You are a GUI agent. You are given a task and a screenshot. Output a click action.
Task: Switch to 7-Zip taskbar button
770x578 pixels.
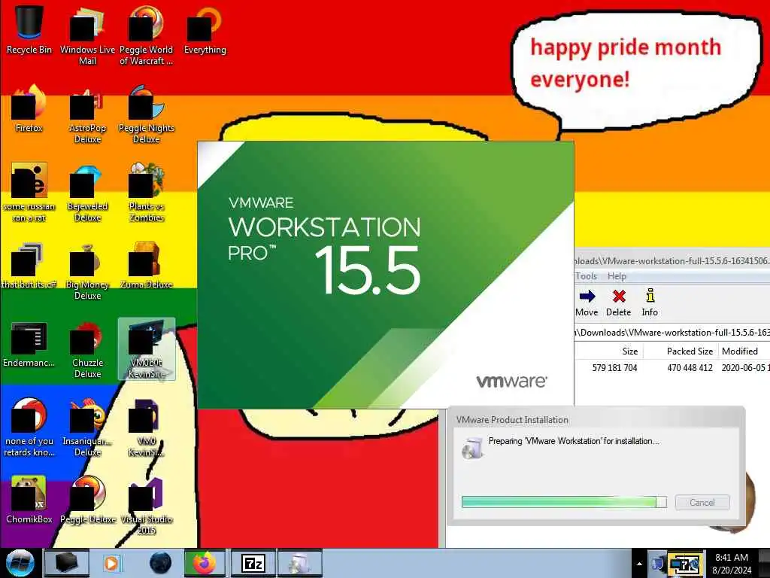253,563
